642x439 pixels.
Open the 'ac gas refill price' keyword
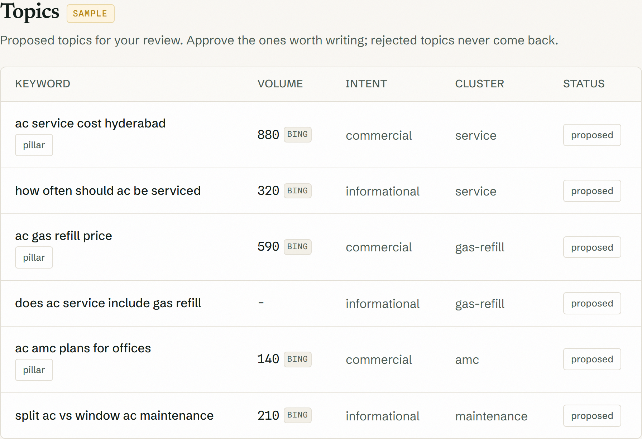pyautogui.click(x=63, y=236)
